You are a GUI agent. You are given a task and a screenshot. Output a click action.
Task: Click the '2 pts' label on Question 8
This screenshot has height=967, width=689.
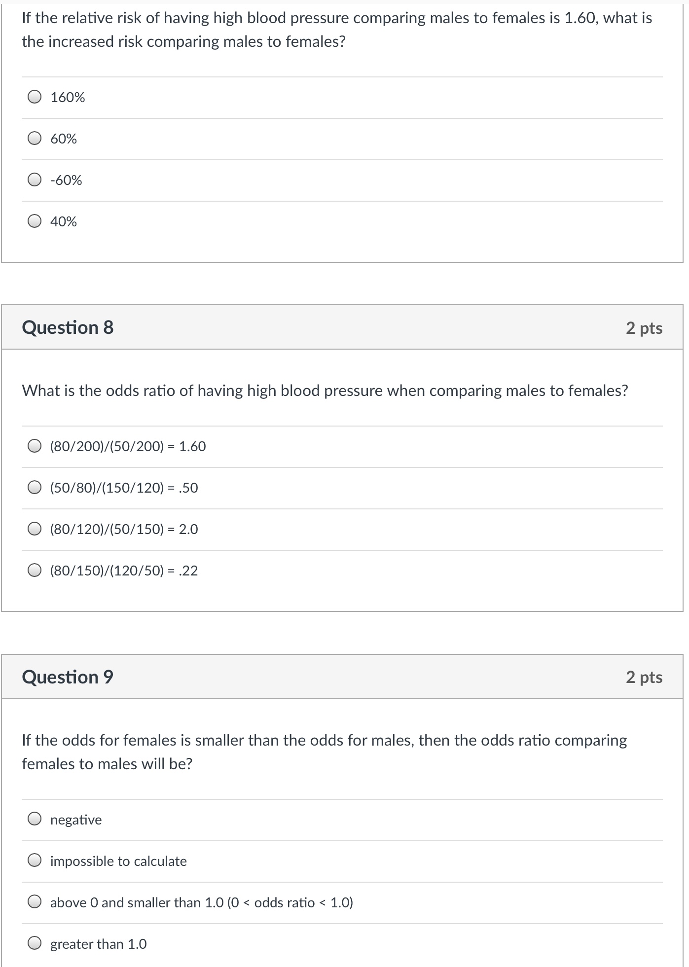pyautogui.click(x=644, y=328)
